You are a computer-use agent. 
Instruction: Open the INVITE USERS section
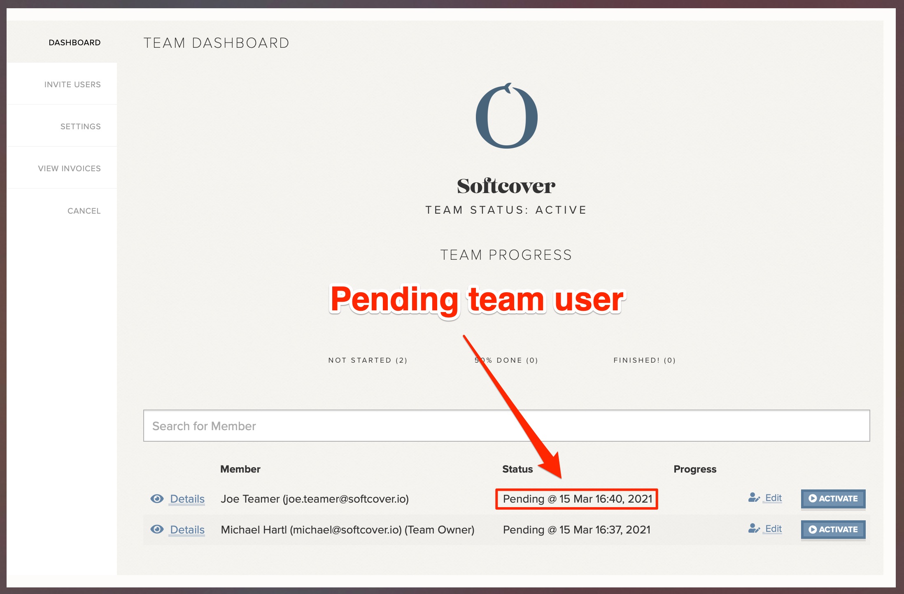click(x=72, y=84)
